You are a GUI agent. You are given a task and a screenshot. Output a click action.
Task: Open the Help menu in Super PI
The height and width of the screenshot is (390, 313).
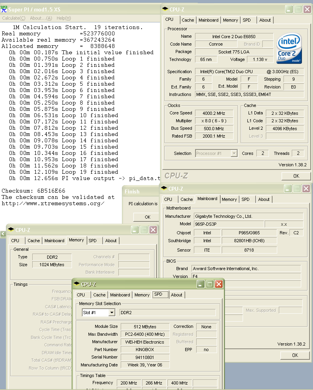(x=64, y=18)
